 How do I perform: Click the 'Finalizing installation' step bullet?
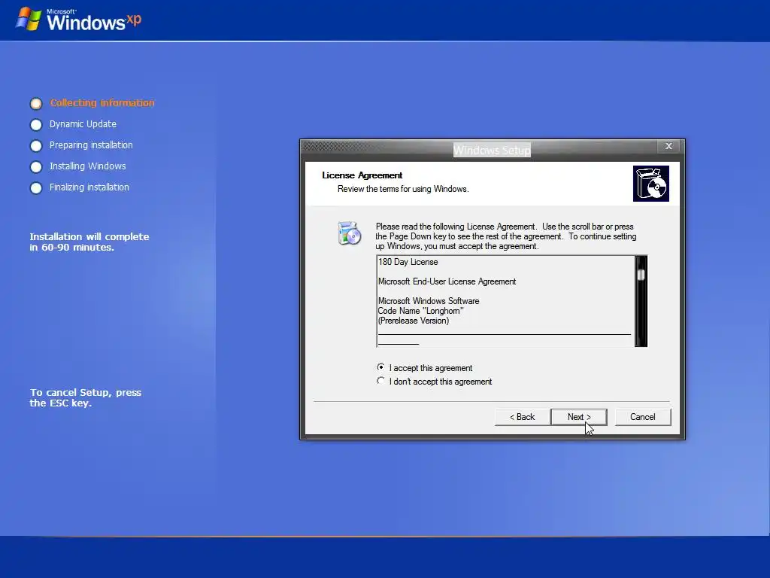(x=36, y=188)
